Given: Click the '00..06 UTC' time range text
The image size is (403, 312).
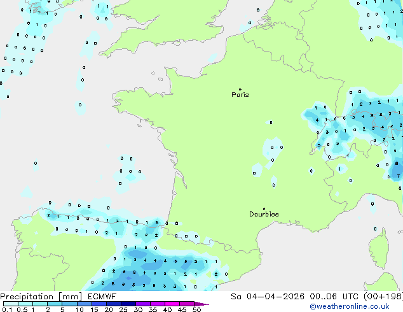Looking at the screenshot, I should pos(334,297).
